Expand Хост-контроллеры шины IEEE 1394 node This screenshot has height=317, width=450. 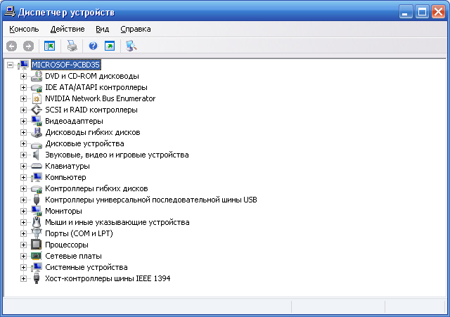click(x=23, y=278)
